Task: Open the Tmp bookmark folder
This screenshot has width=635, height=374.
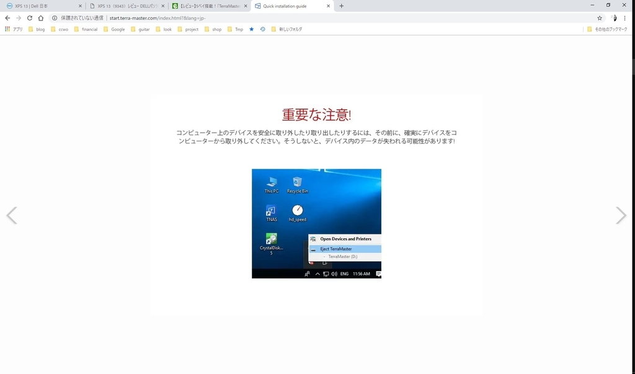Action: tap(235, 29)
